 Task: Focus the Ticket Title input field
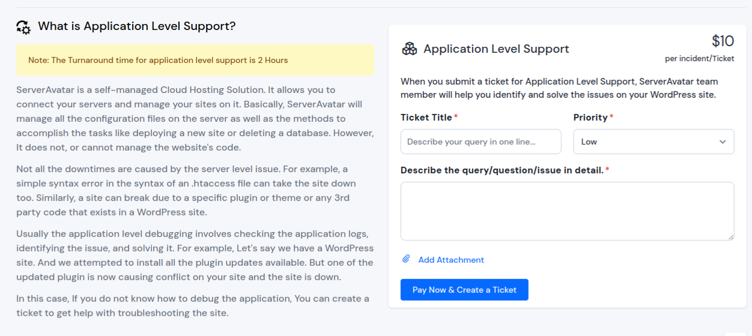pos(481,142)
